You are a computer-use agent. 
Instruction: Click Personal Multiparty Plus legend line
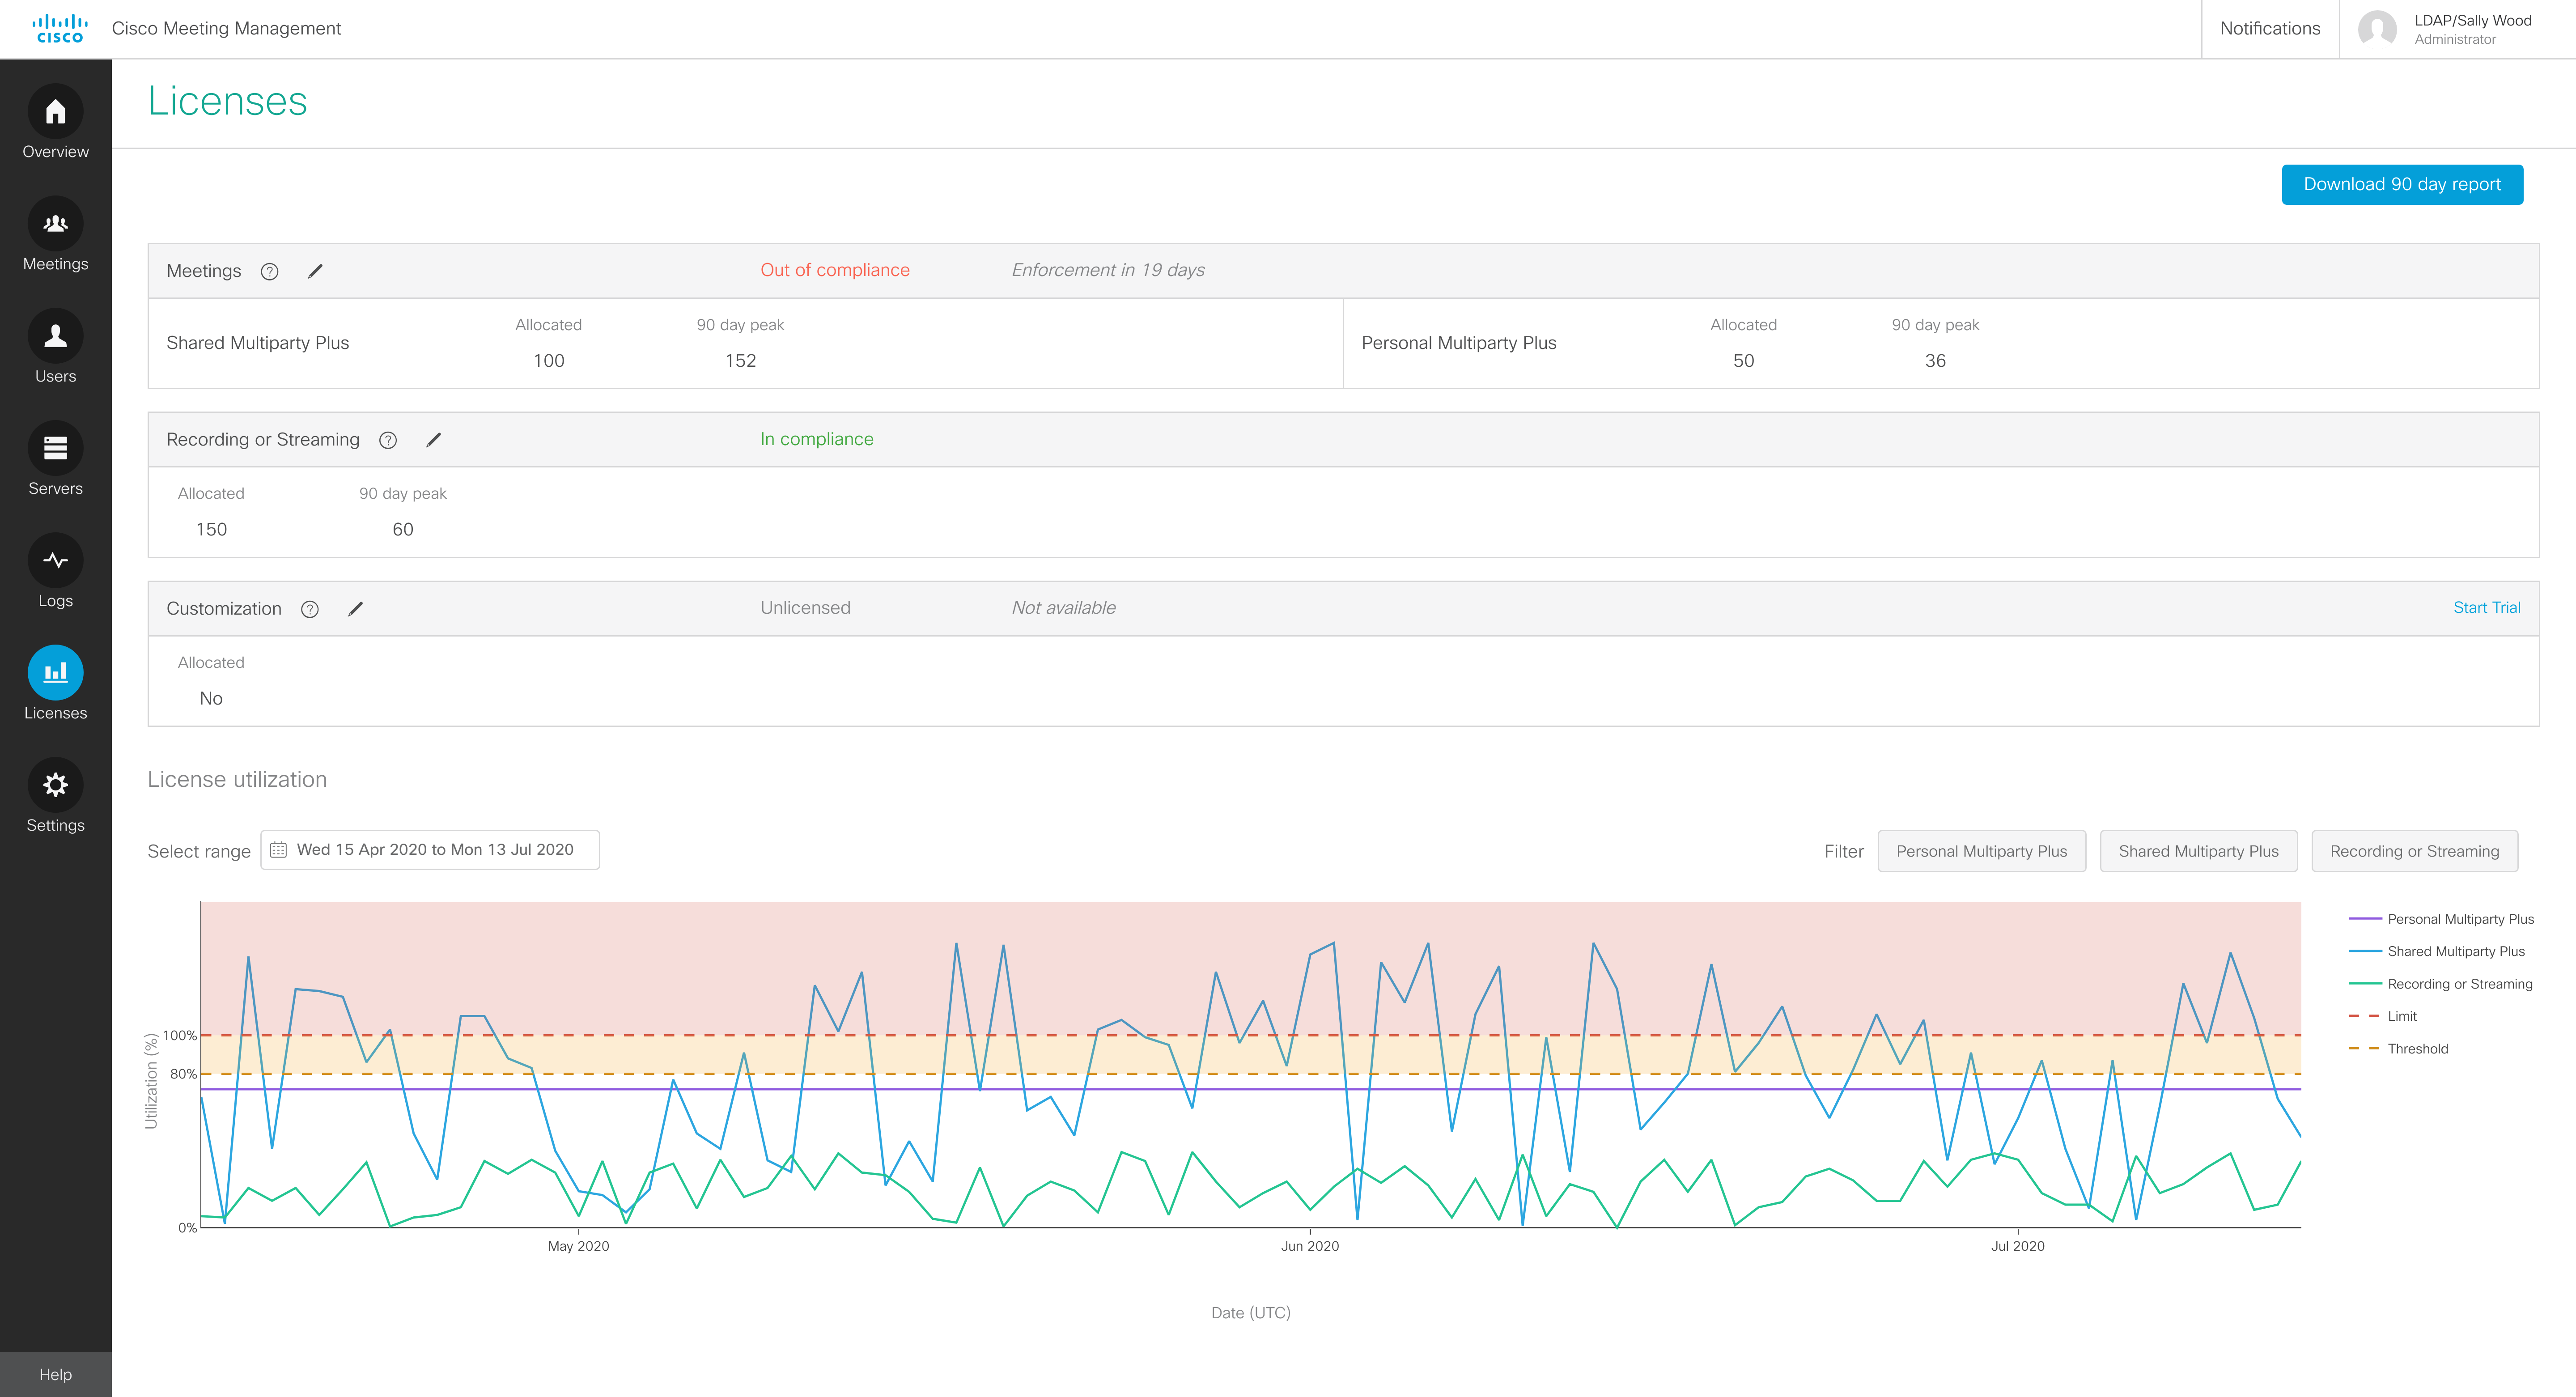tap(2365, 919)
